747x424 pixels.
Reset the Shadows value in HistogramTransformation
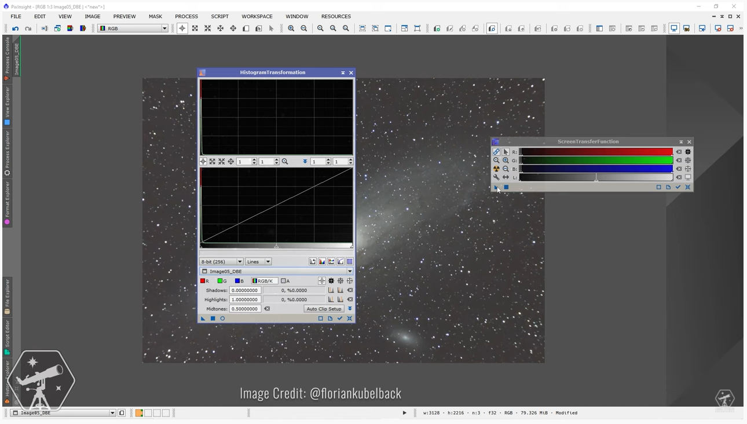coord(350,290)
